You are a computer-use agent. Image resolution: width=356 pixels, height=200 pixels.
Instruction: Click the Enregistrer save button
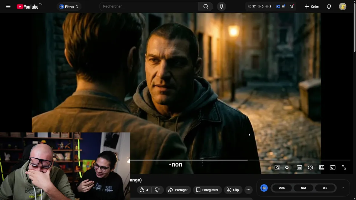point(207,190)
